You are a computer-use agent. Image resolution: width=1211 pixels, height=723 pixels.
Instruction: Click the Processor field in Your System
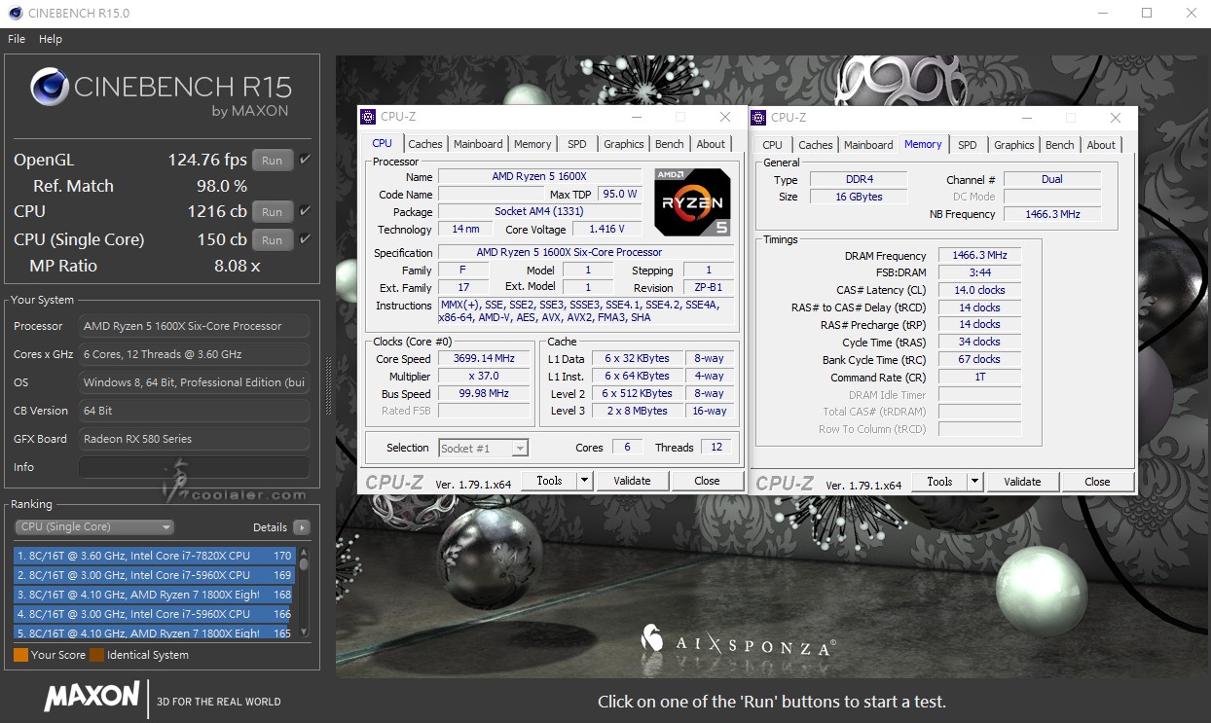coord(194,326)
